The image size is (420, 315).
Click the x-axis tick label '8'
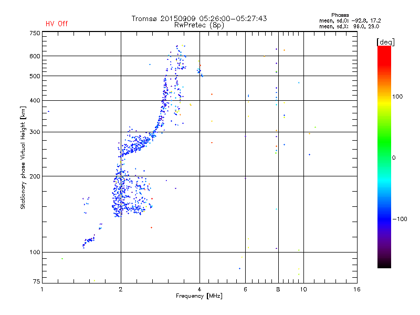point(278,289)
